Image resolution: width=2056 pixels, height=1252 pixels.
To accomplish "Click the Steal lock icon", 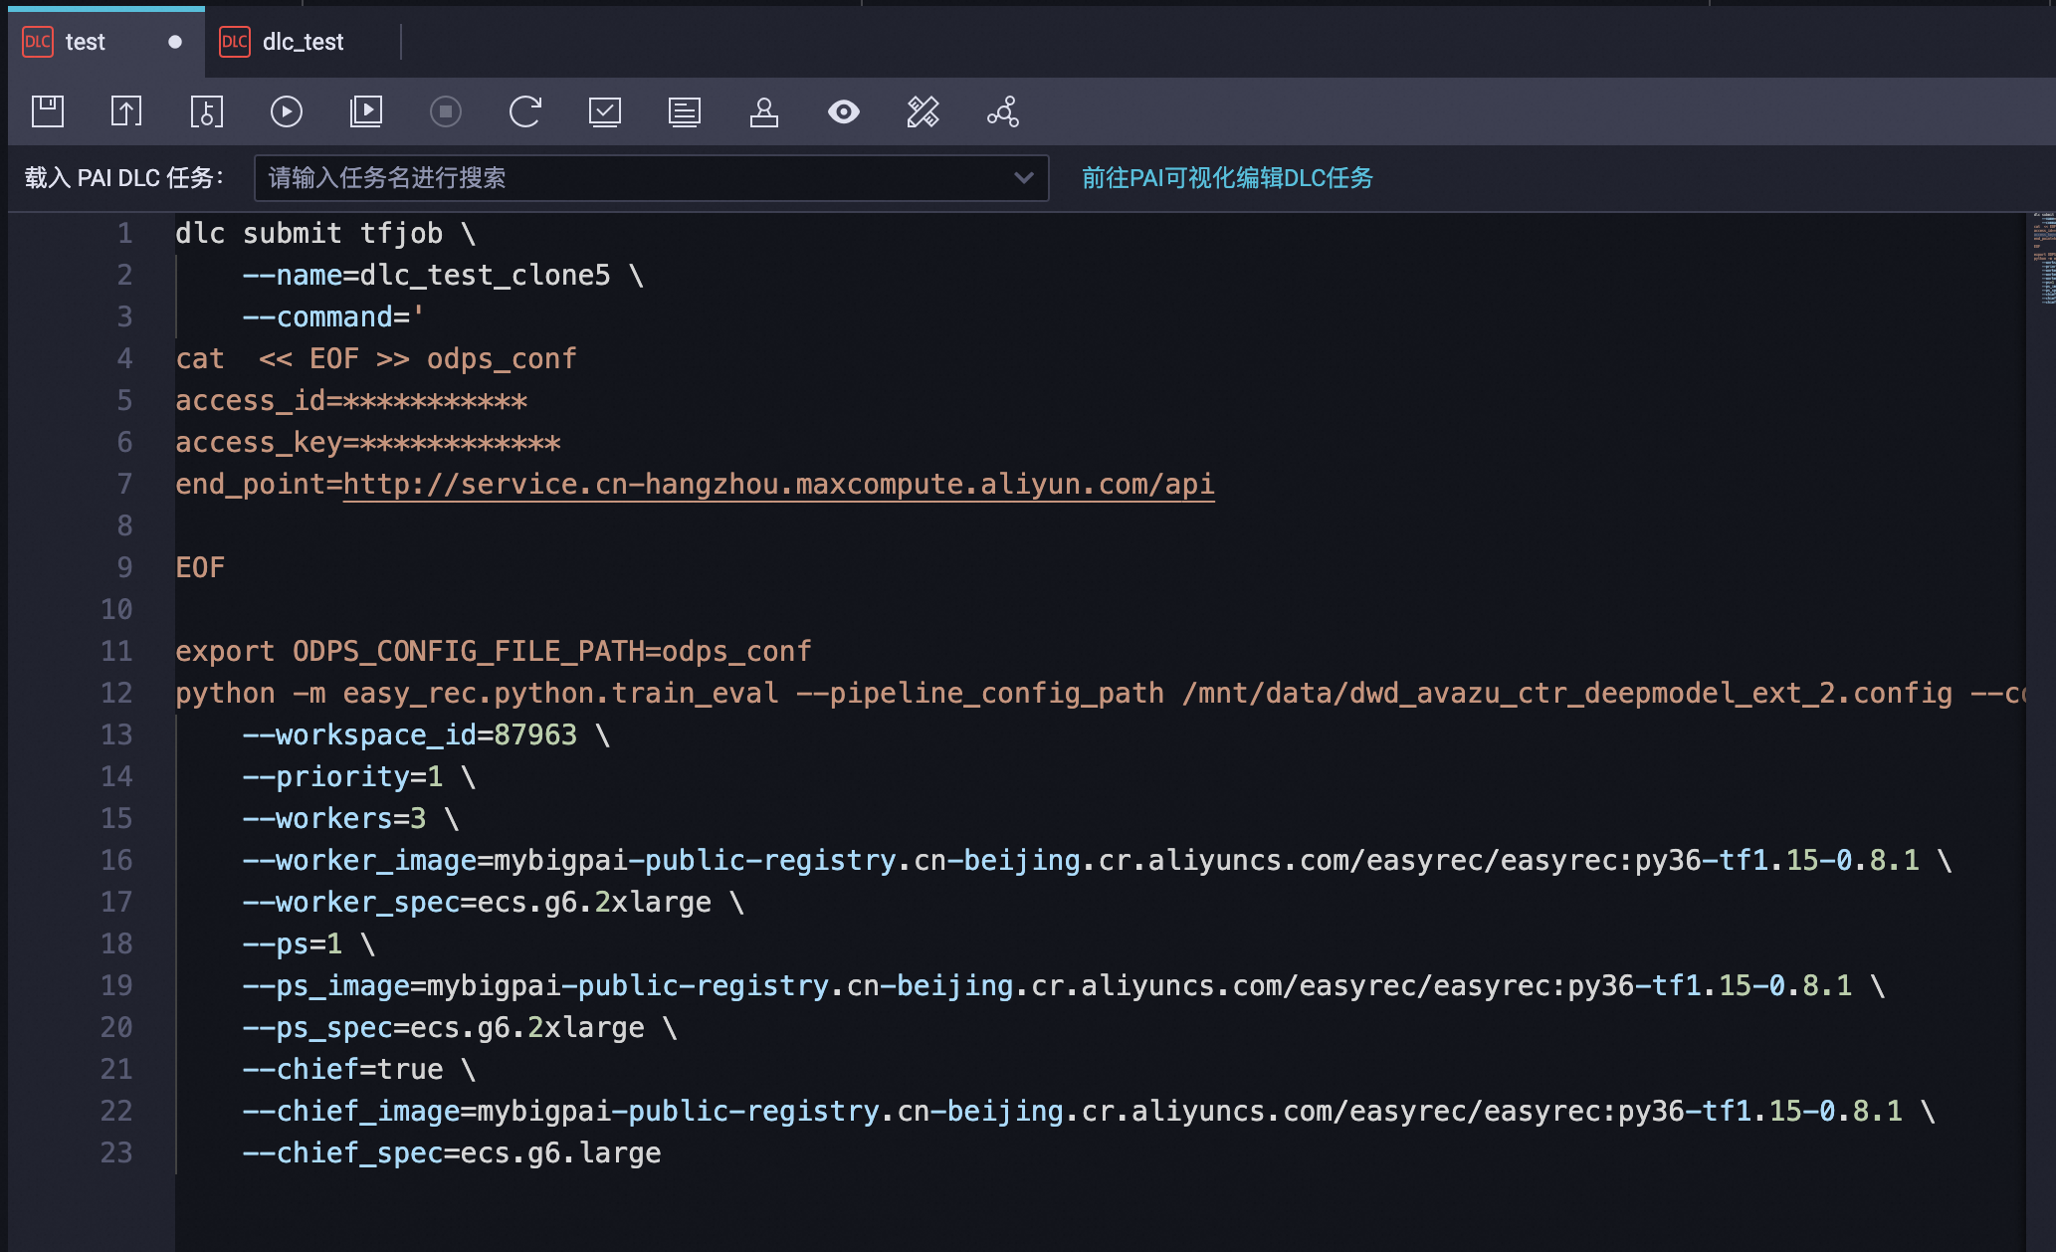I will pos(207,111).
